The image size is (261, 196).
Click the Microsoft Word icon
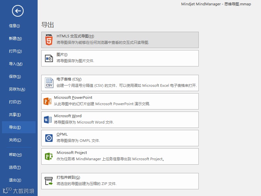tap(48, 120)
